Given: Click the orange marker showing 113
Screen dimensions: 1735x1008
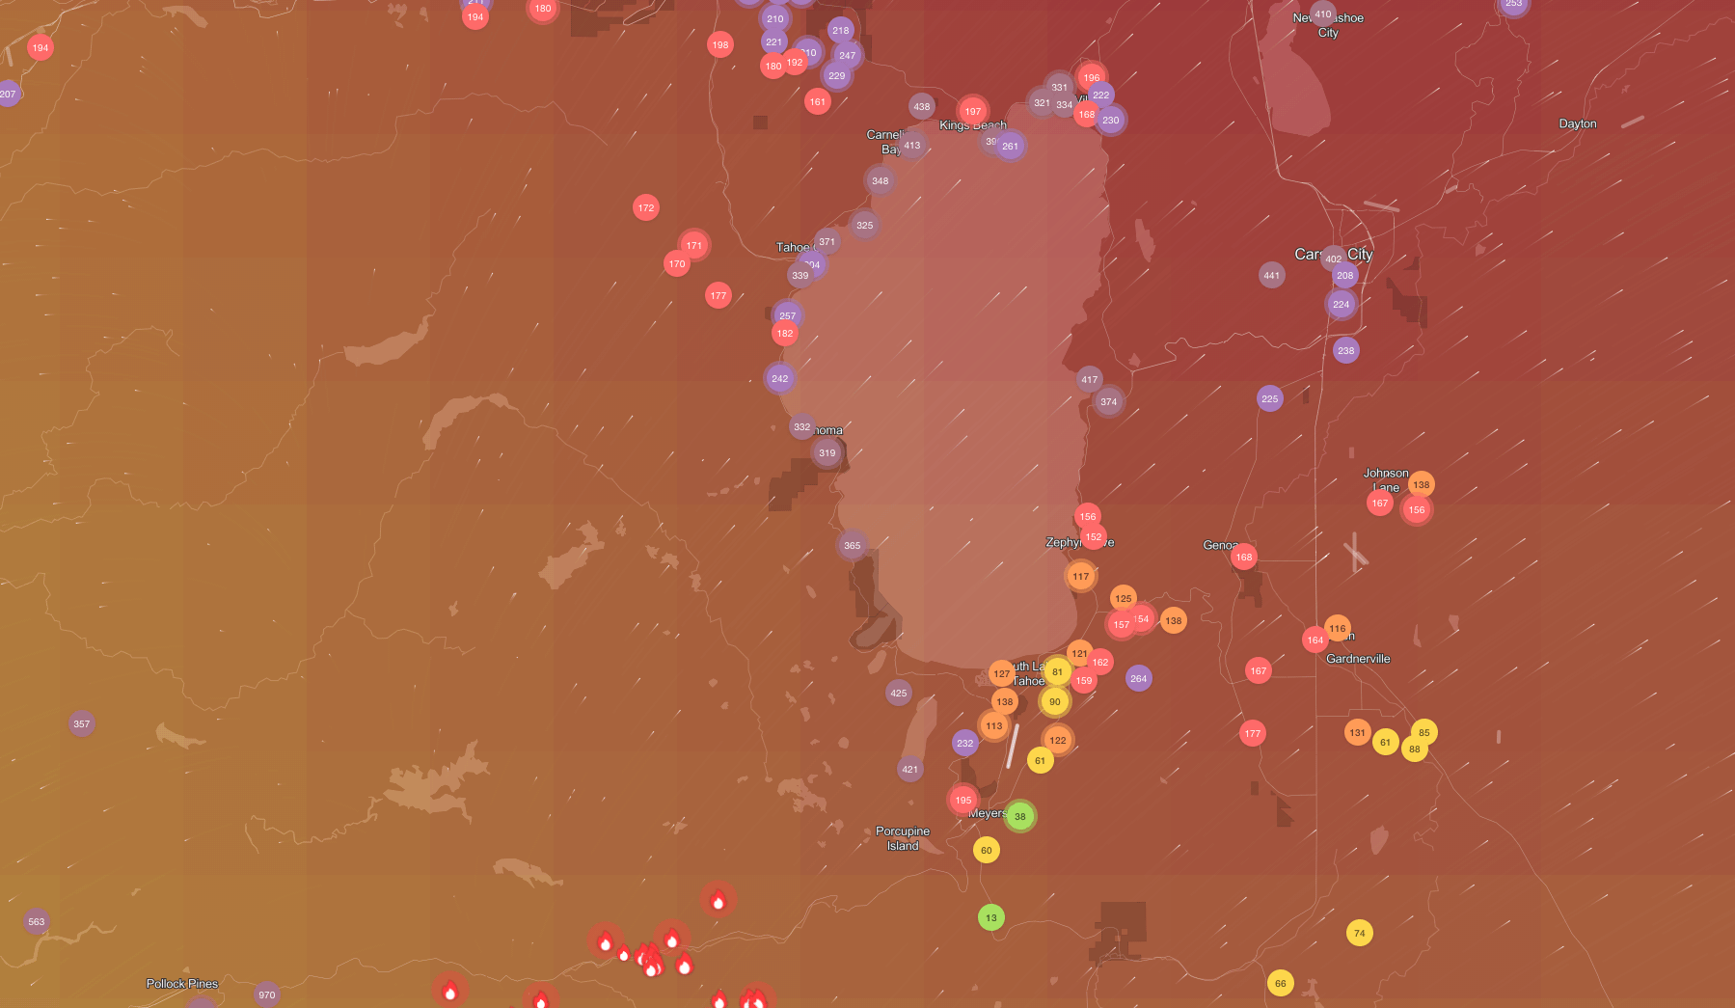Looking at the screenshot, I should pyautogui.click(x=994, y=725).
